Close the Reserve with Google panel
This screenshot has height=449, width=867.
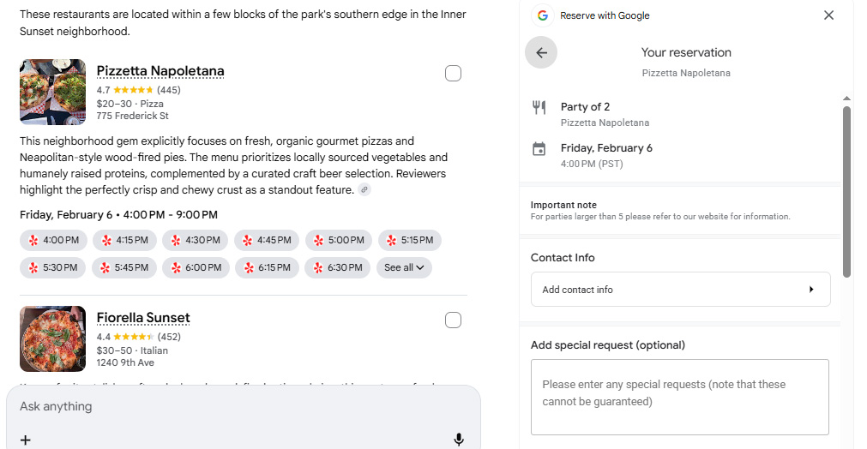828,15
